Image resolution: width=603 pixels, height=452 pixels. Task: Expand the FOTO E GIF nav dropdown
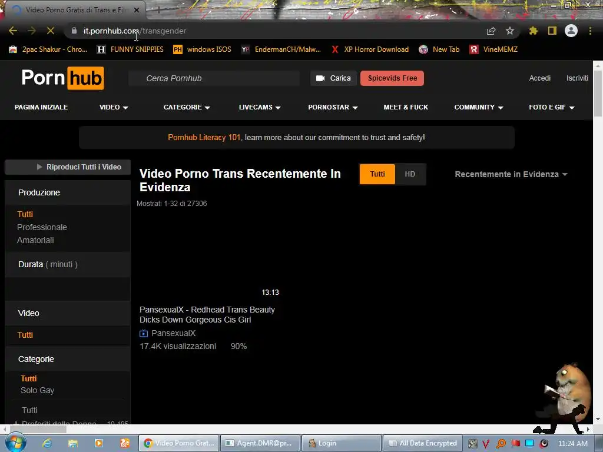551,107
